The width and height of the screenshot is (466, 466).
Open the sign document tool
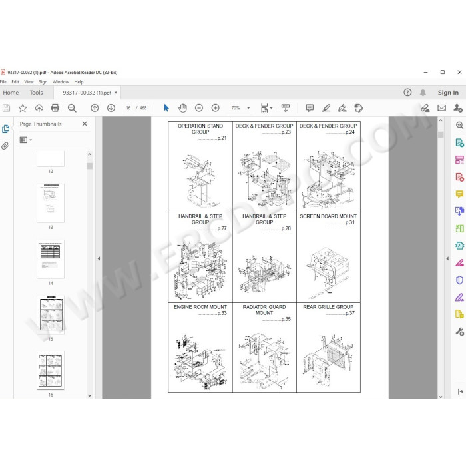click(x=342, y=108)
